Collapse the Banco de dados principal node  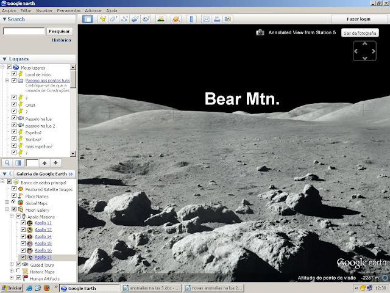tap(2, 181)
